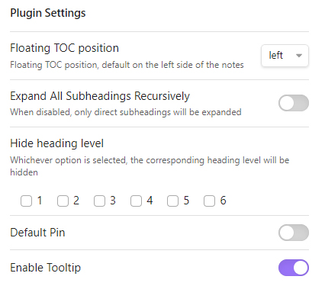Open the Floating TOC position dropdown
Image resolution: width=325 pixels, height=286 pixels.
click(x=285, y=56)
